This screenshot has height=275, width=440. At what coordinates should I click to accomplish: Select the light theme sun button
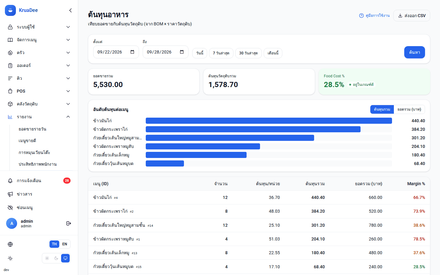coord(47,258)
